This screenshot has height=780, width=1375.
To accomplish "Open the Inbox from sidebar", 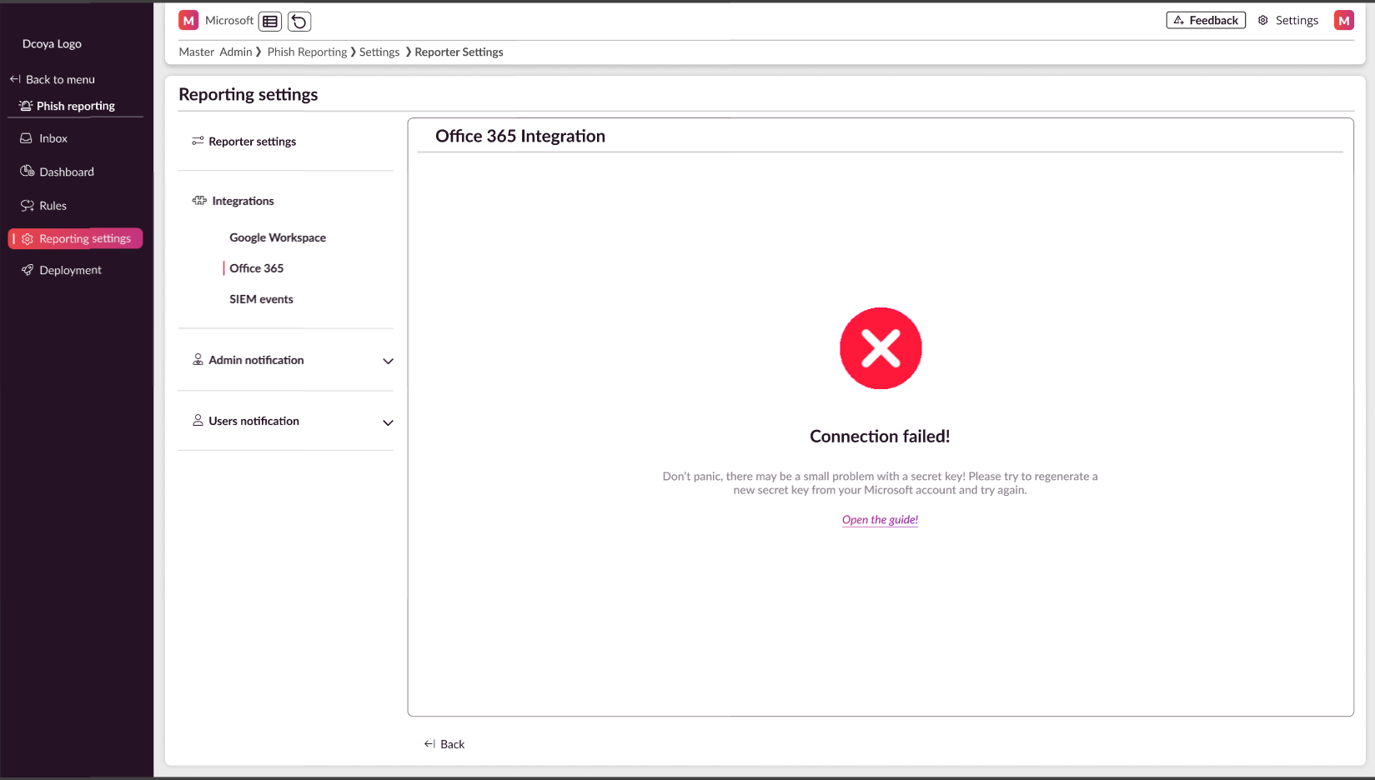I will 53,138.
